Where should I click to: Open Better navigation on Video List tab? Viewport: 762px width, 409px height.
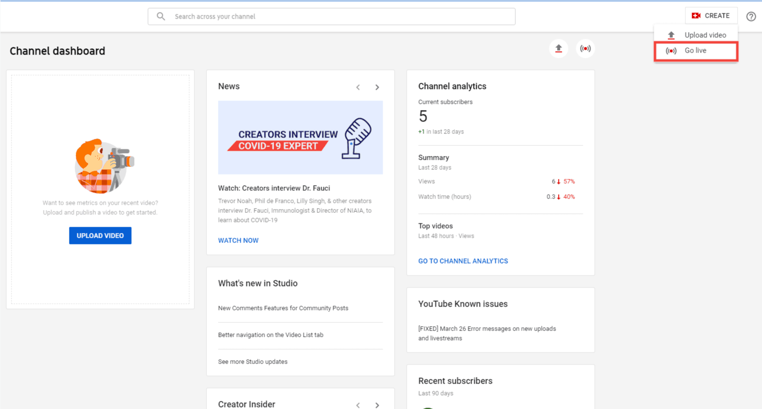(271, 335)
